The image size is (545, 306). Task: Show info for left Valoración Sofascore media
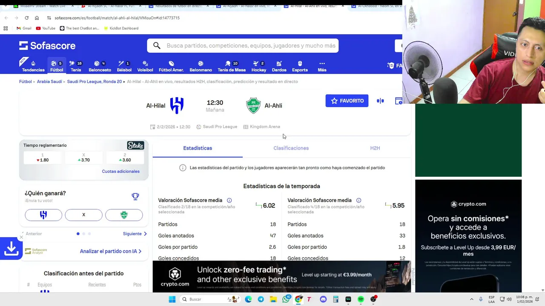coord(229,200)
